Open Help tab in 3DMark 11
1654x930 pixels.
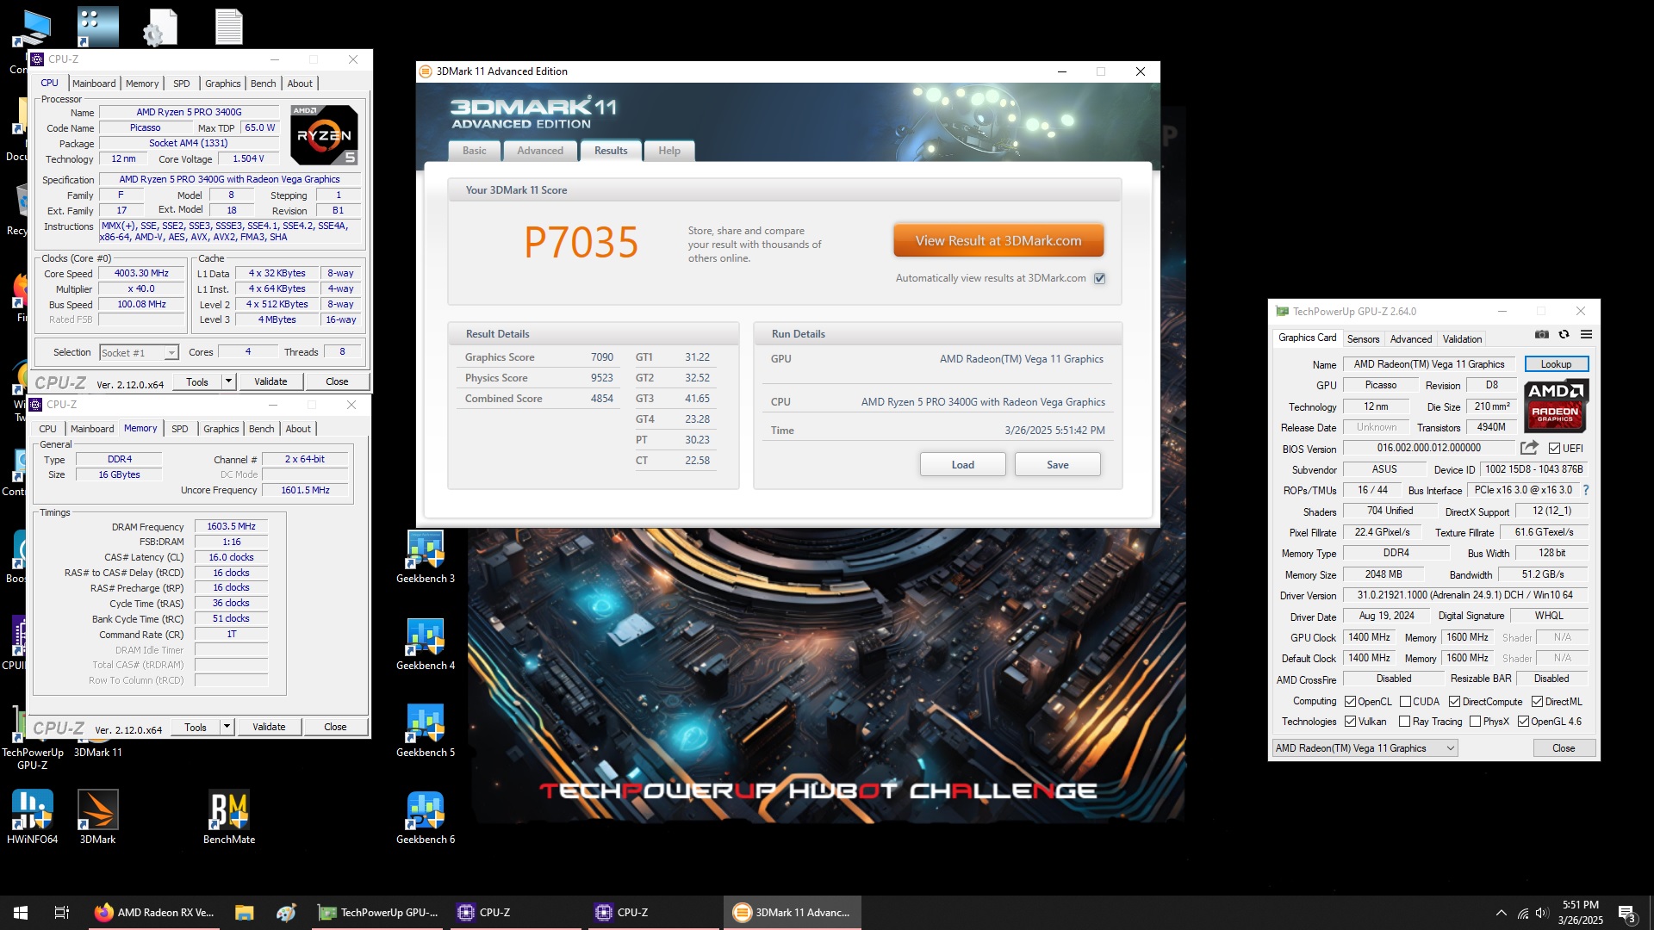click(669, 151)
